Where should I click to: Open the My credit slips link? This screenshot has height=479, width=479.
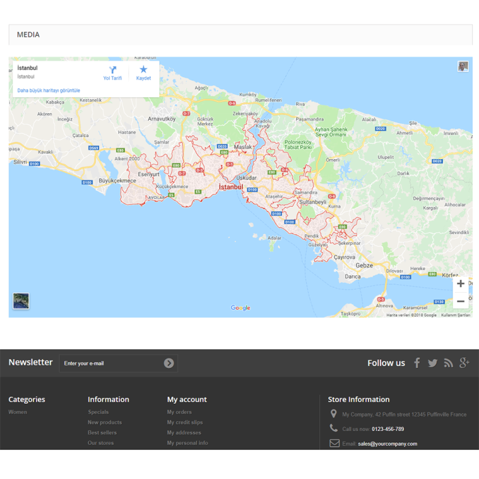[185, 422]
